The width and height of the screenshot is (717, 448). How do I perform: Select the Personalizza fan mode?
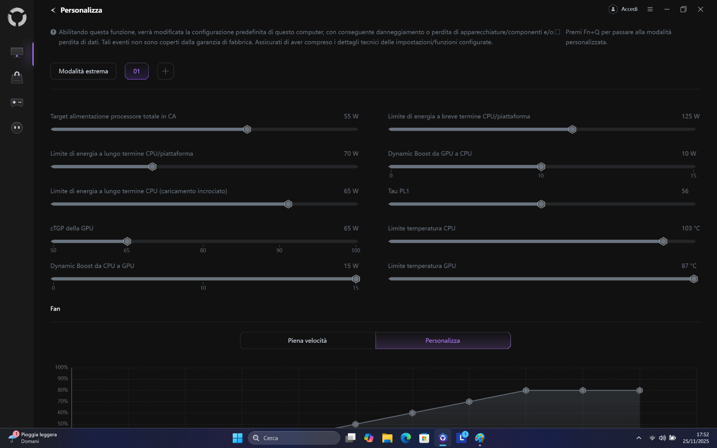pyautogui.click(x=443, y=340)
